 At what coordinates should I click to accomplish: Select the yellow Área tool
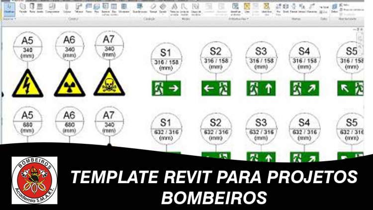coord(247,8)
